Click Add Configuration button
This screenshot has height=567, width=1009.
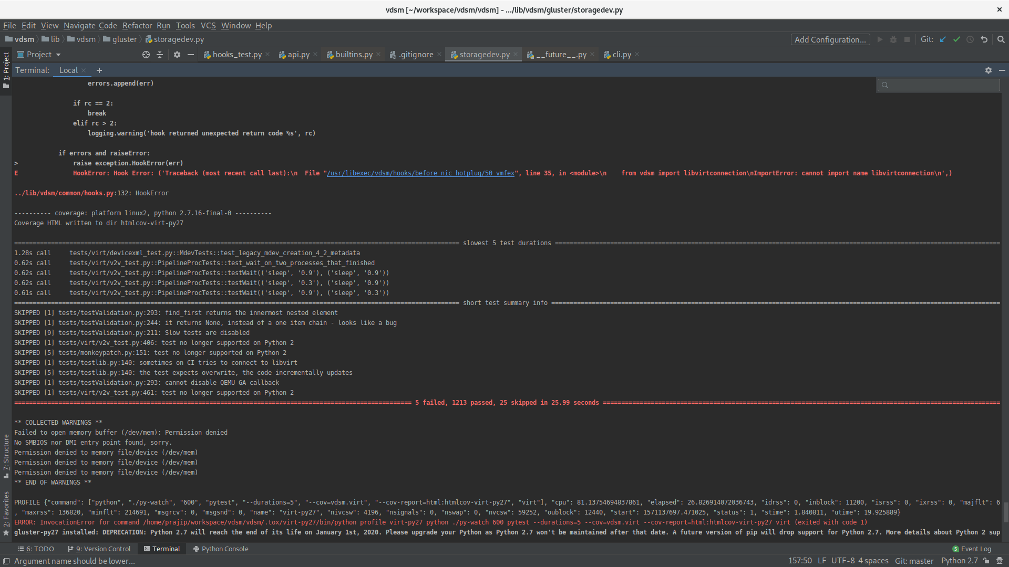[x=830, y=39]
